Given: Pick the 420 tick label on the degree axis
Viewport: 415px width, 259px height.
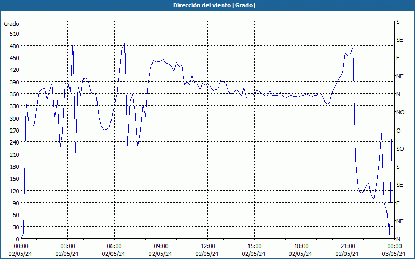Looking at the screenshot, I should pos(15,70).
